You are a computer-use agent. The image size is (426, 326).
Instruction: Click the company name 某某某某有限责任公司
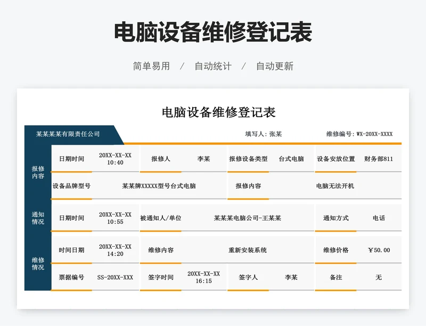[x=68, y=134]
